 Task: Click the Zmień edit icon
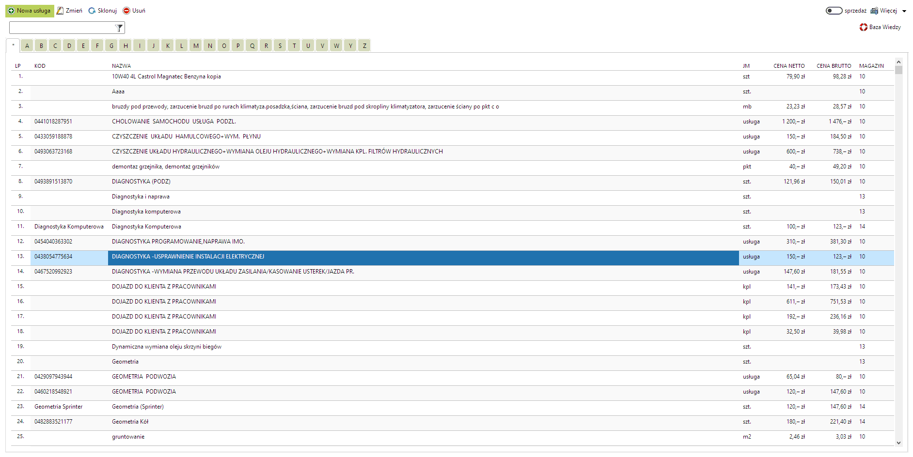click(x=60, y=11)
